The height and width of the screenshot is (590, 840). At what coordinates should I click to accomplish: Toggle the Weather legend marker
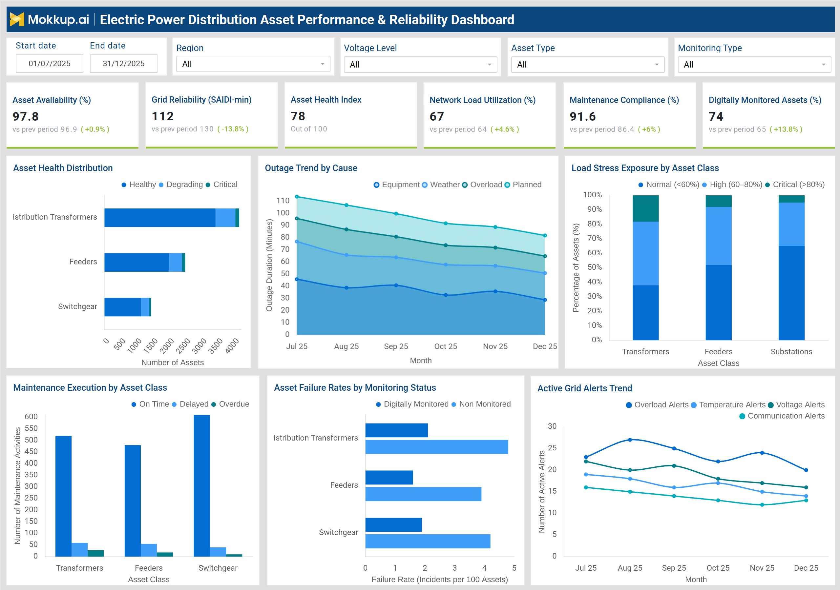425,185
